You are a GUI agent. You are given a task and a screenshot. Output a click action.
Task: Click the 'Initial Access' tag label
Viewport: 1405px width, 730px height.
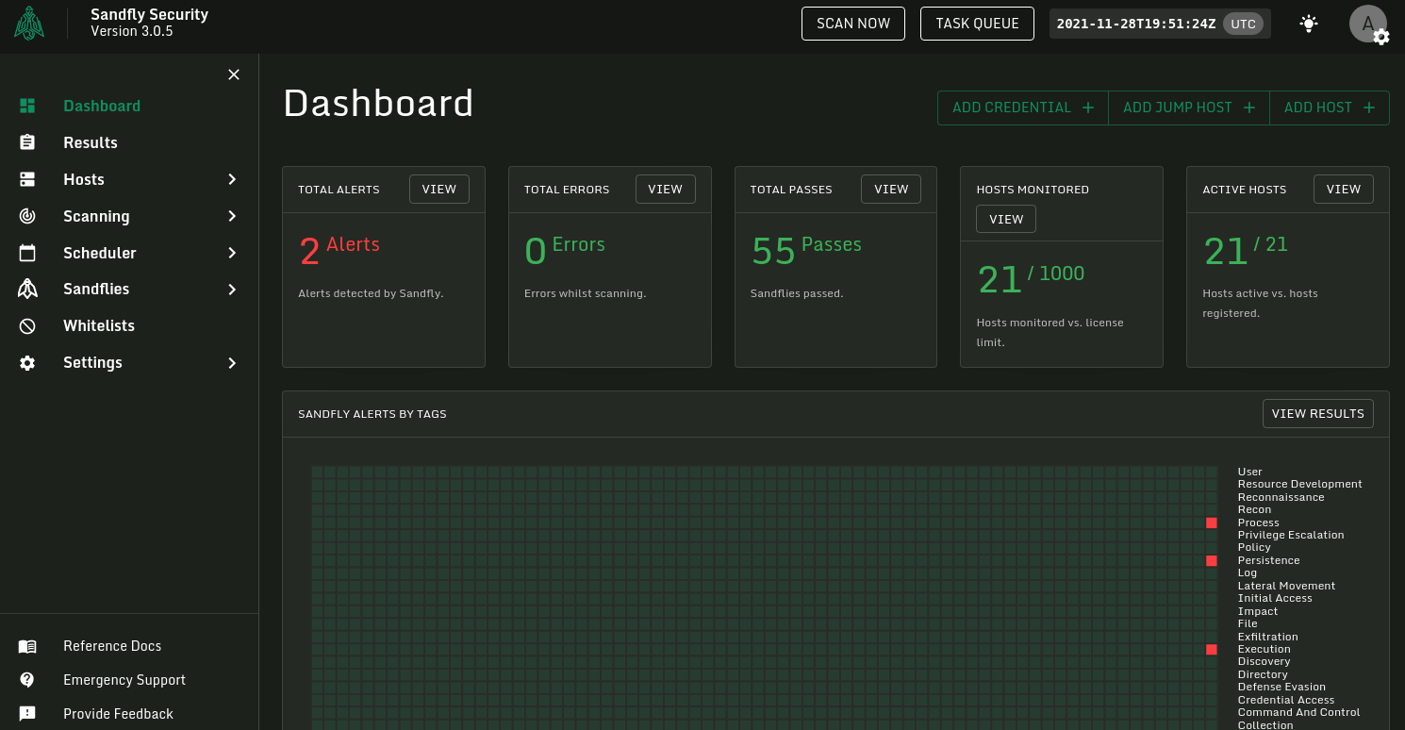coord(1275,598)
